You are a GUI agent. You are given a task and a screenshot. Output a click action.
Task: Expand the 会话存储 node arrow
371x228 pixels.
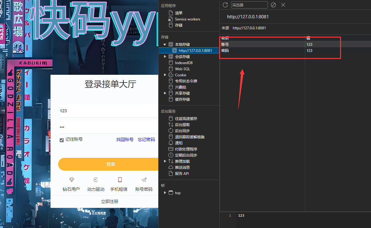pyautogui.click(x=165, y=57)
